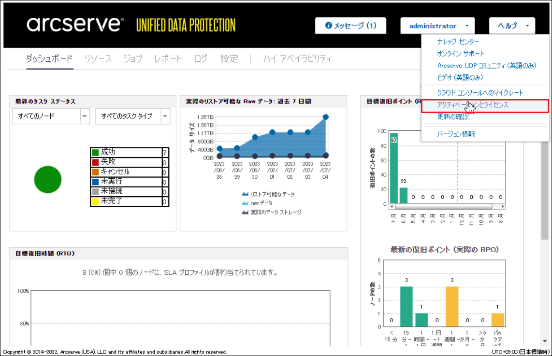Click the arcserve logo in the header

75,25
